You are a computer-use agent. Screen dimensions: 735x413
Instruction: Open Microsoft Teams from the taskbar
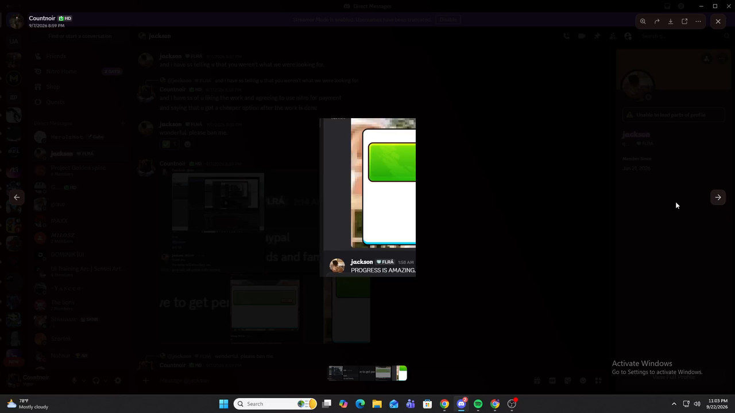411,404
